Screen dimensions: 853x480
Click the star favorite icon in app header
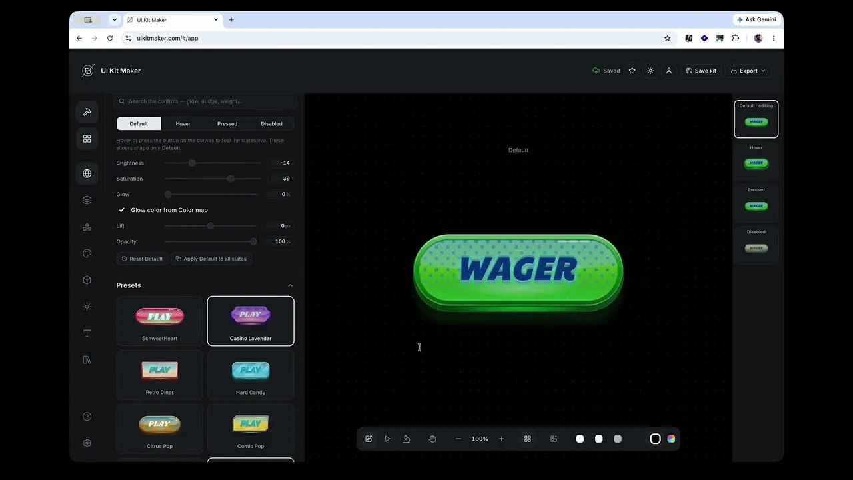tap(632, 71)
